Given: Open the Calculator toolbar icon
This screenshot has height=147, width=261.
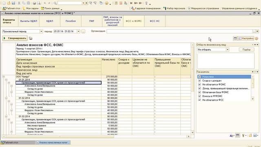Looking at the screenshot, I should click(x=116, y=3).
